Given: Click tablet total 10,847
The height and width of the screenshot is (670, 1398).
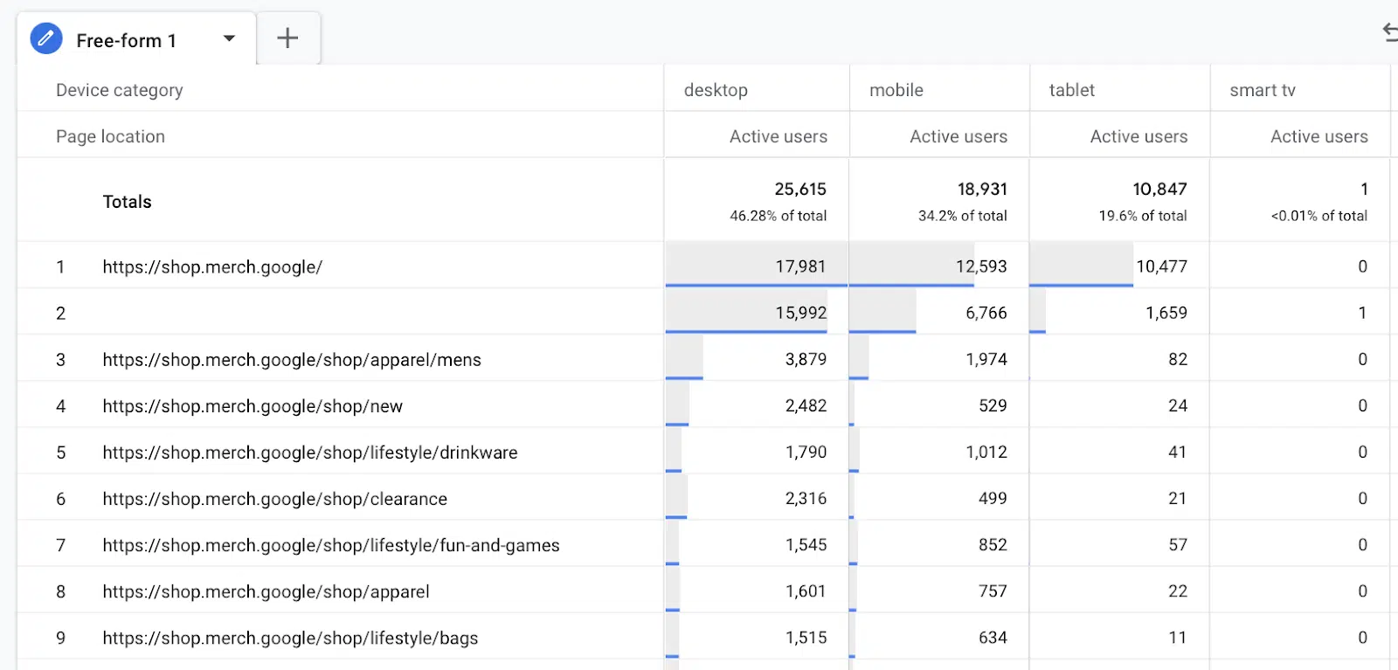Looking at the screenshot, I should (1159, 189).
